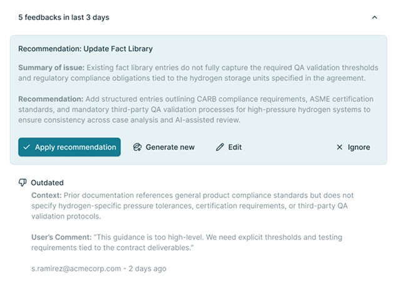The image size is (396, 282).
Task: Open the s.ramirez@acmecorp.com email link
Action: (76, 269)
